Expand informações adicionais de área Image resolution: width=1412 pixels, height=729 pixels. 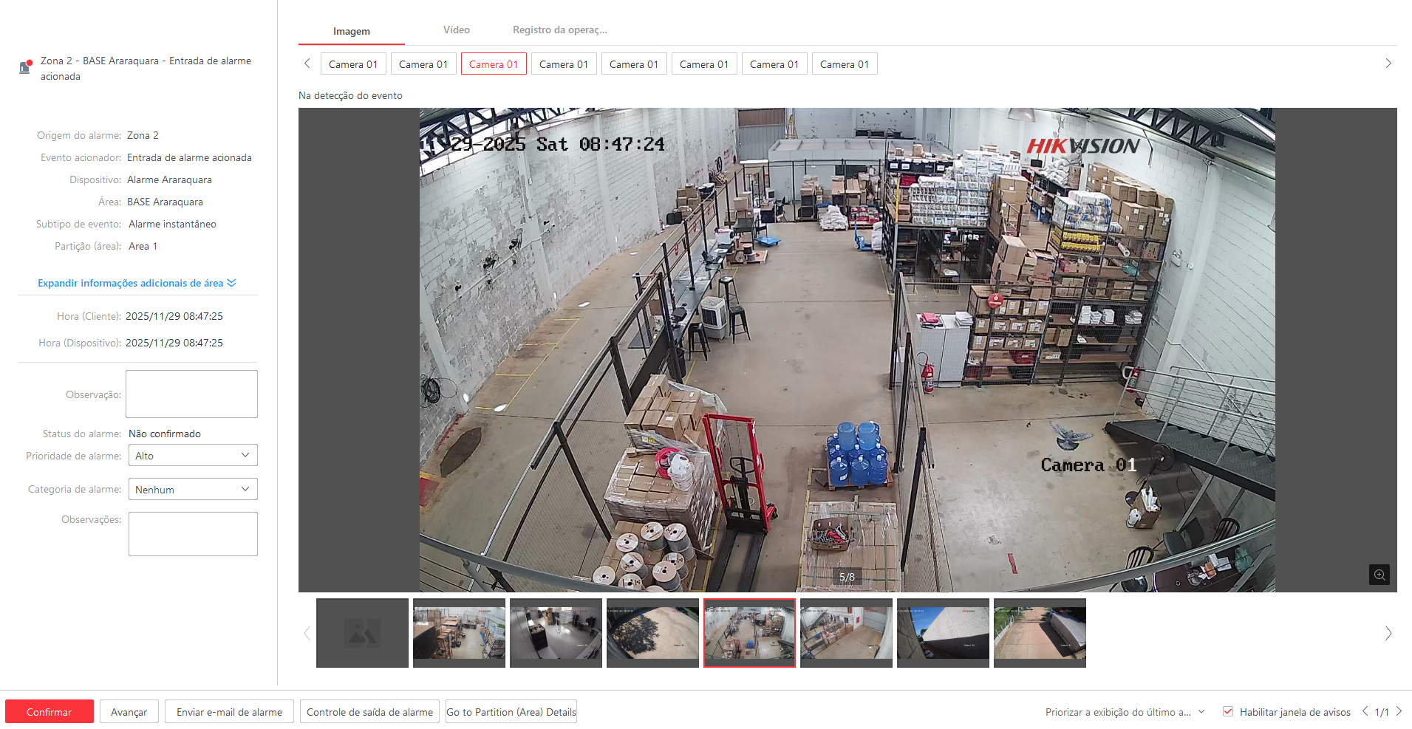pos(137,283)
